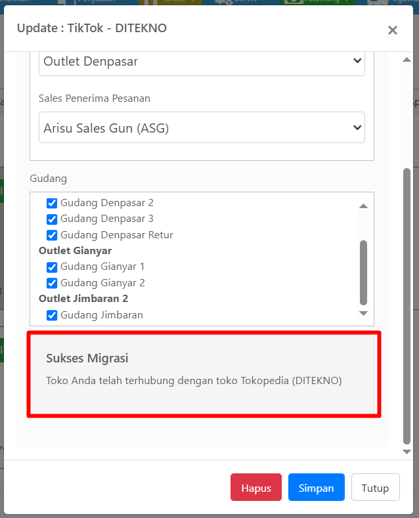Click the Tutup button

[376, 487]
